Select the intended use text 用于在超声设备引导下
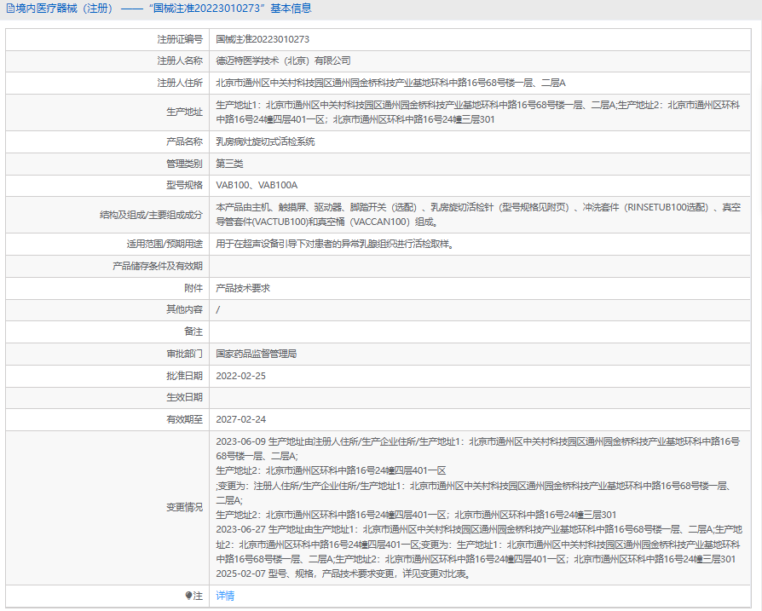 335,244
